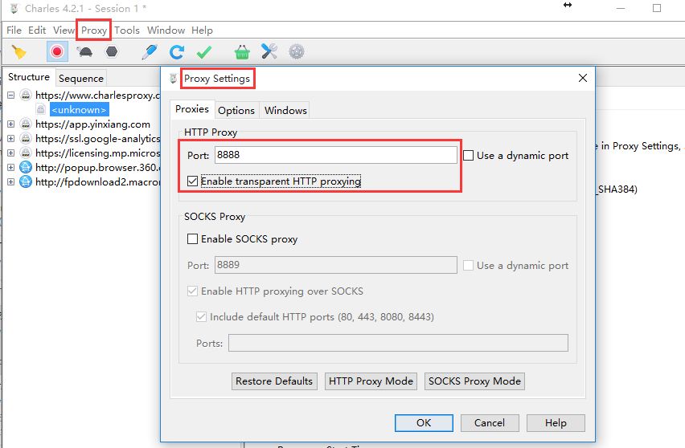Select the http://fpdownload2.macromedia host row
685x448 pixels.
click(98, 182)
